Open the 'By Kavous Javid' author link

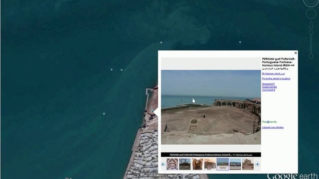tap(273, 74)
